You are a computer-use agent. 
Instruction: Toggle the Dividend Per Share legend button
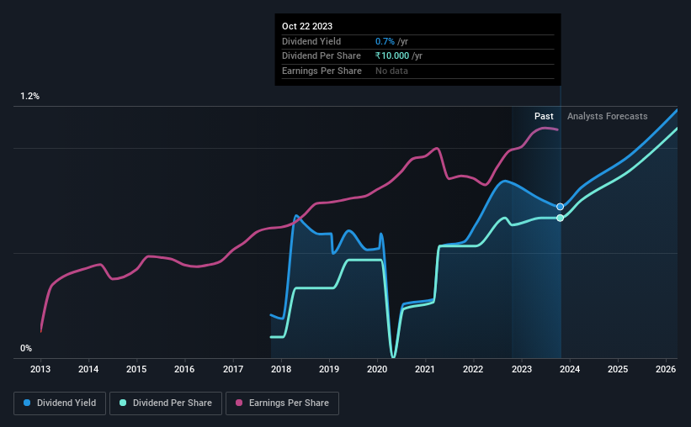pos(166,403)
